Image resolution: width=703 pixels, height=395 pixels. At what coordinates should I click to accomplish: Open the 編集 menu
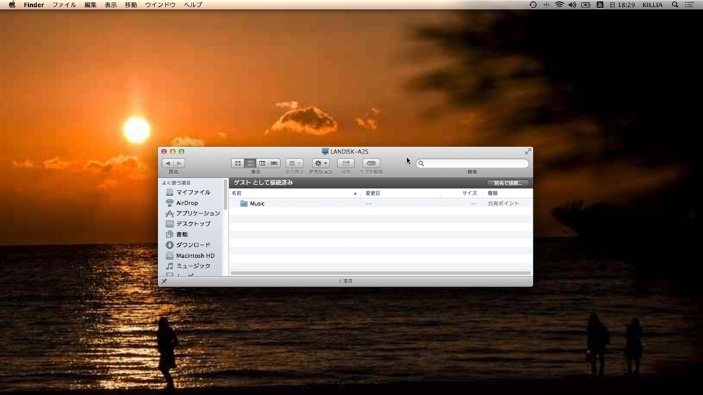pos(91,5)
